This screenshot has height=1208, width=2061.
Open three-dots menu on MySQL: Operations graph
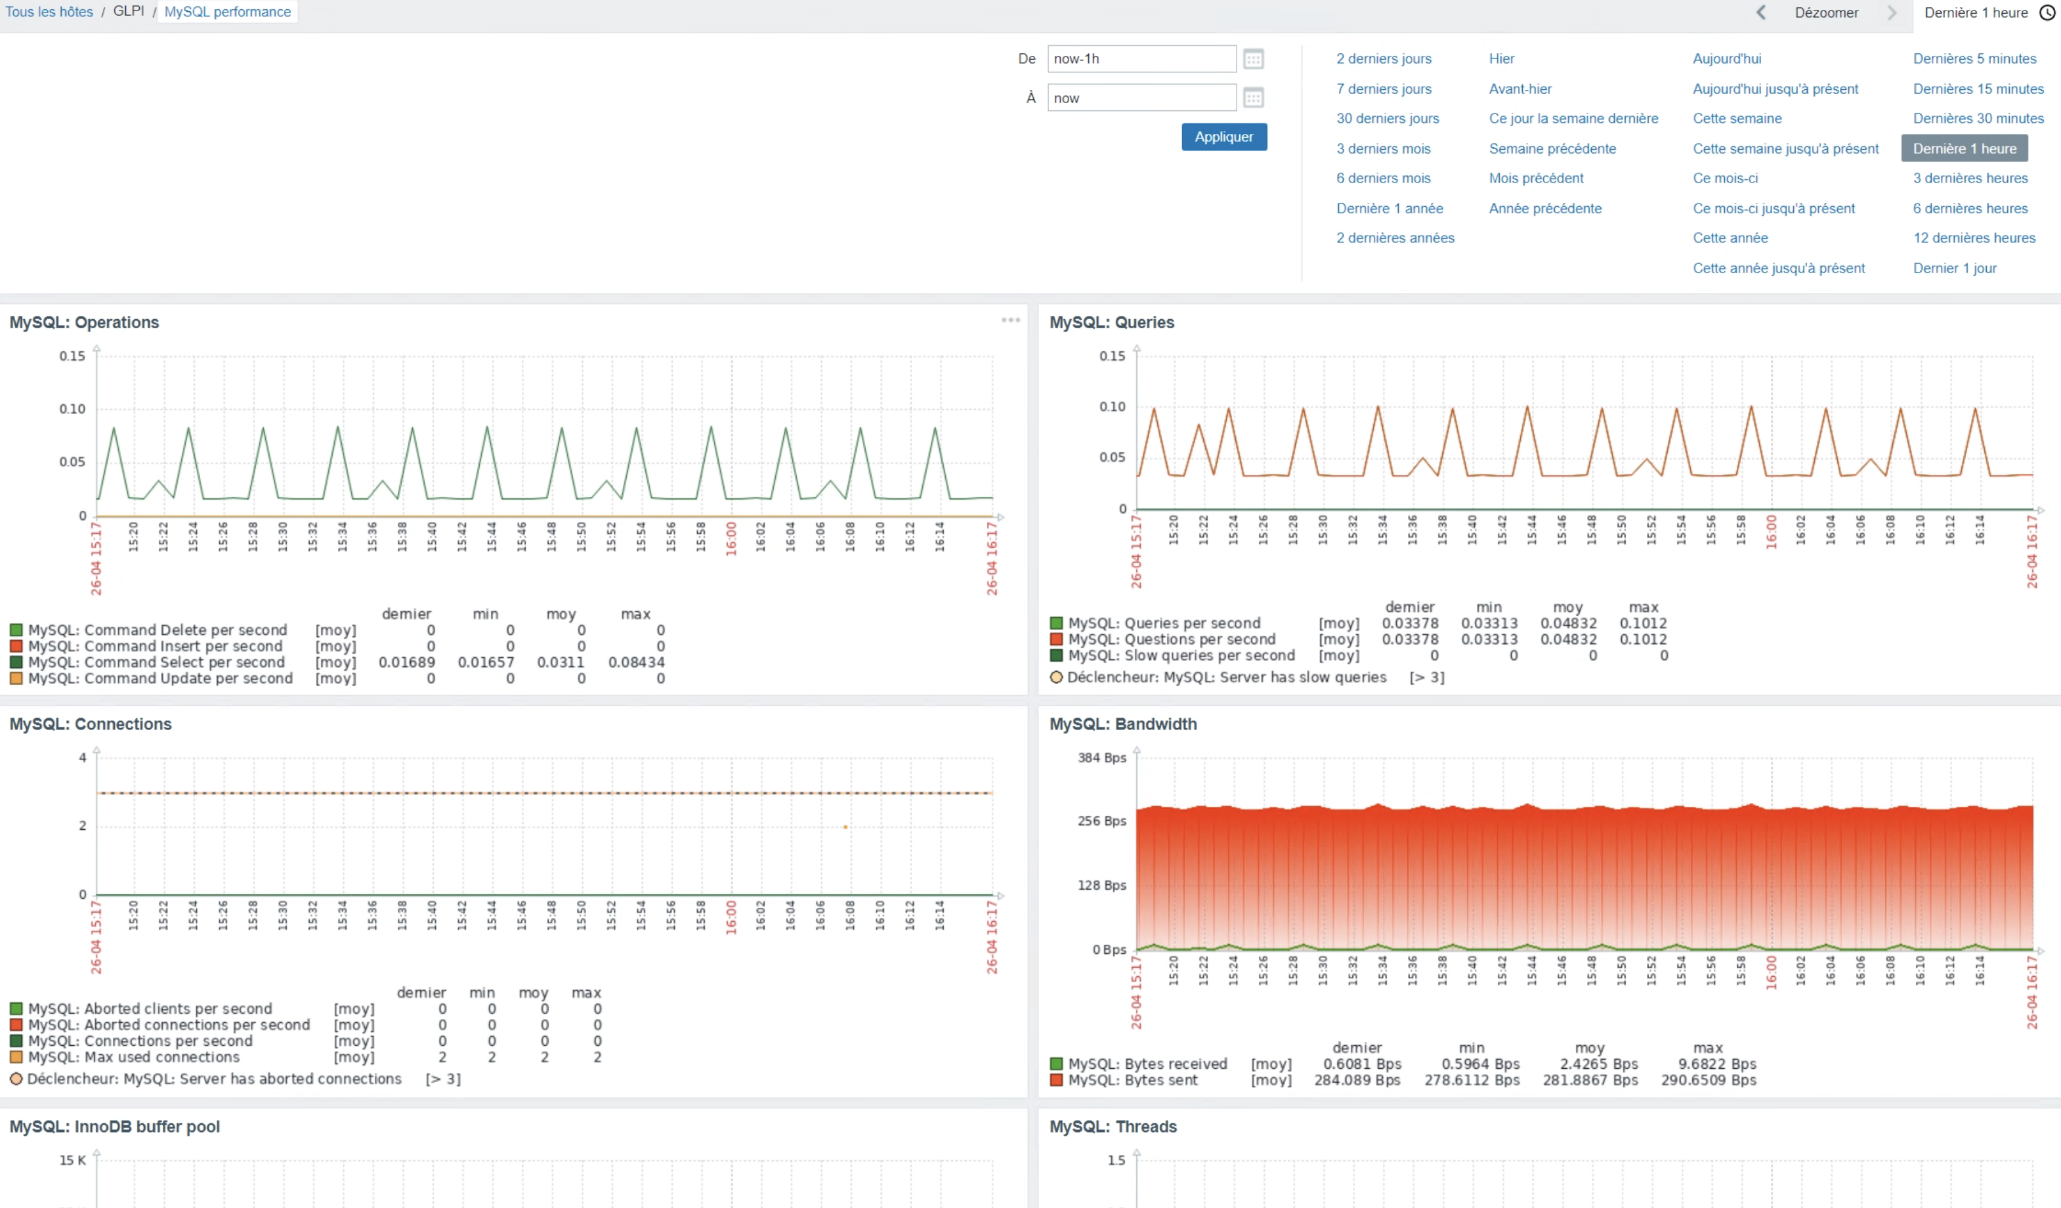coord(1010,320)
